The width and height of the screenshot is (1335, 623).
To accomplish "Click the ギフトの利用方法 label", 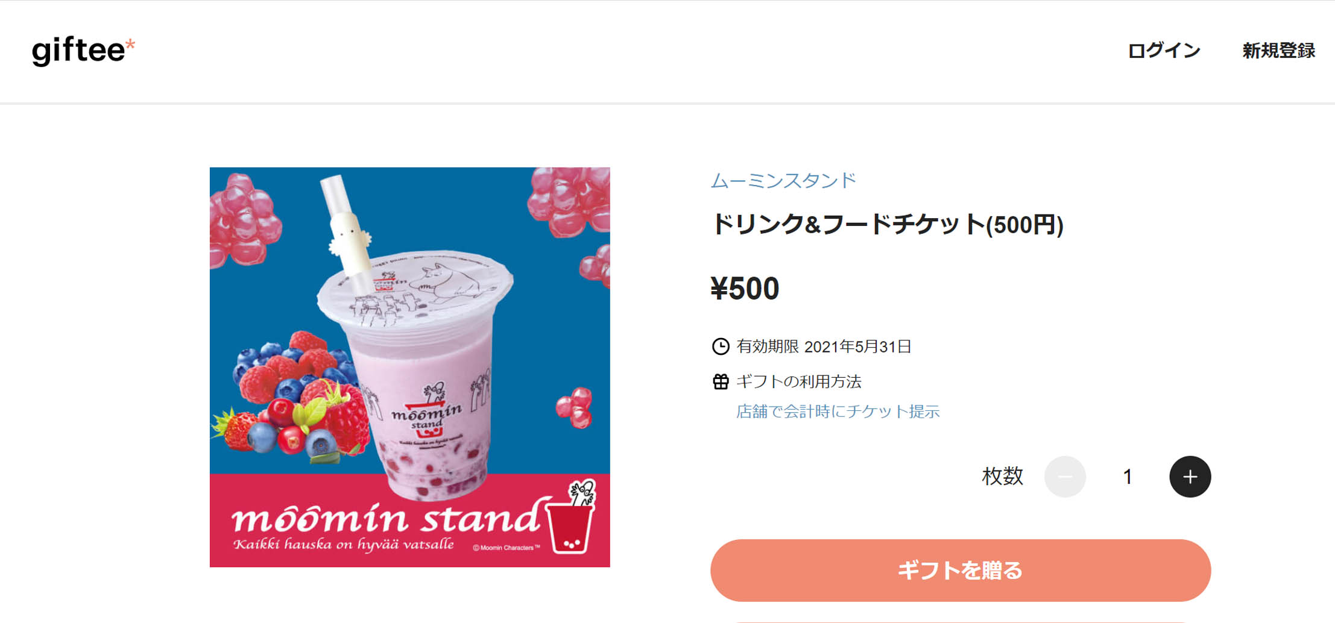I will [x=799, y=381].
